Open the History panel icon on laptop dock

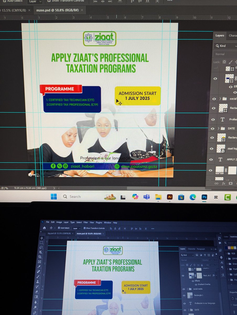point(220,238)
